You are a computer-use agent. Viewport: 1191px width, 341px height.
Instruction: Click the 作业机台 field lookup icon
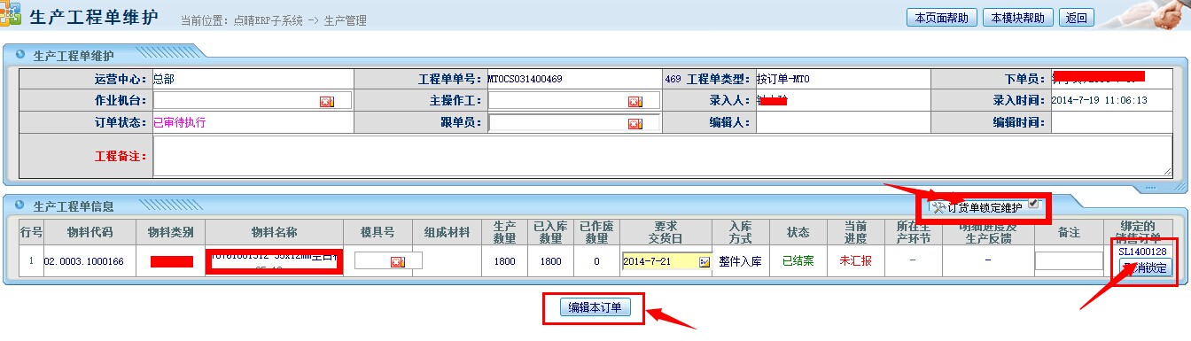[x=326, y=102]
